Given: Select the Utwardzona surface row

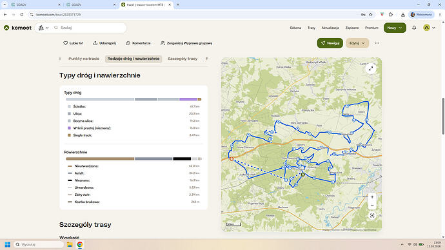Looking at the screenshot, I should tap(133, 187).
